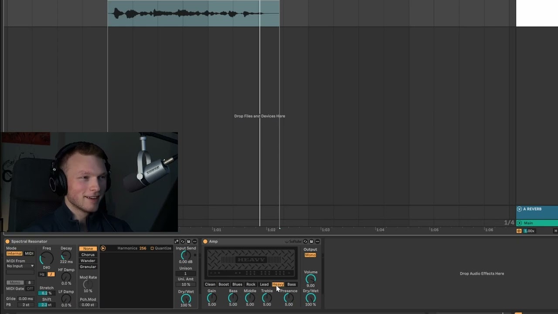Click the 1:03 marker on the time ruler
Image resolution: width=558 pixels, height=314 pixels.
pos(325,229)
